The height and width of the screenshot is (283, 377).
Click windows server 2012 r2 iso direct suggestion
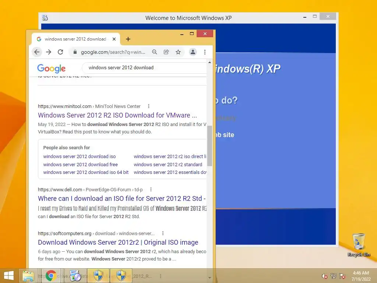tap(170, 156)
